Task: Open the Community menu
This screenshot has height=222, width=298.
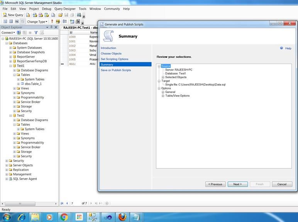Action: coord(112,9)
